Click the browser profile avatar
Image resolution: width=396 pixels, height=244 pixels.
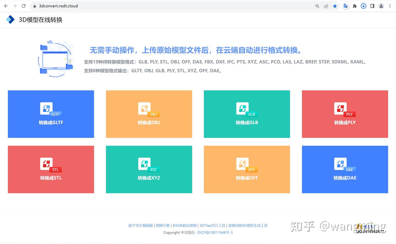click(x=381, y=6)
